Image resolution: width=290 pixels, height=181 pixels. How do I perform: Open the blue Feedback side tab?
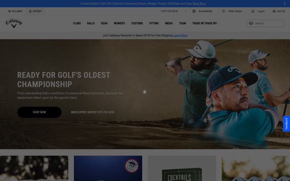(286, 123)
